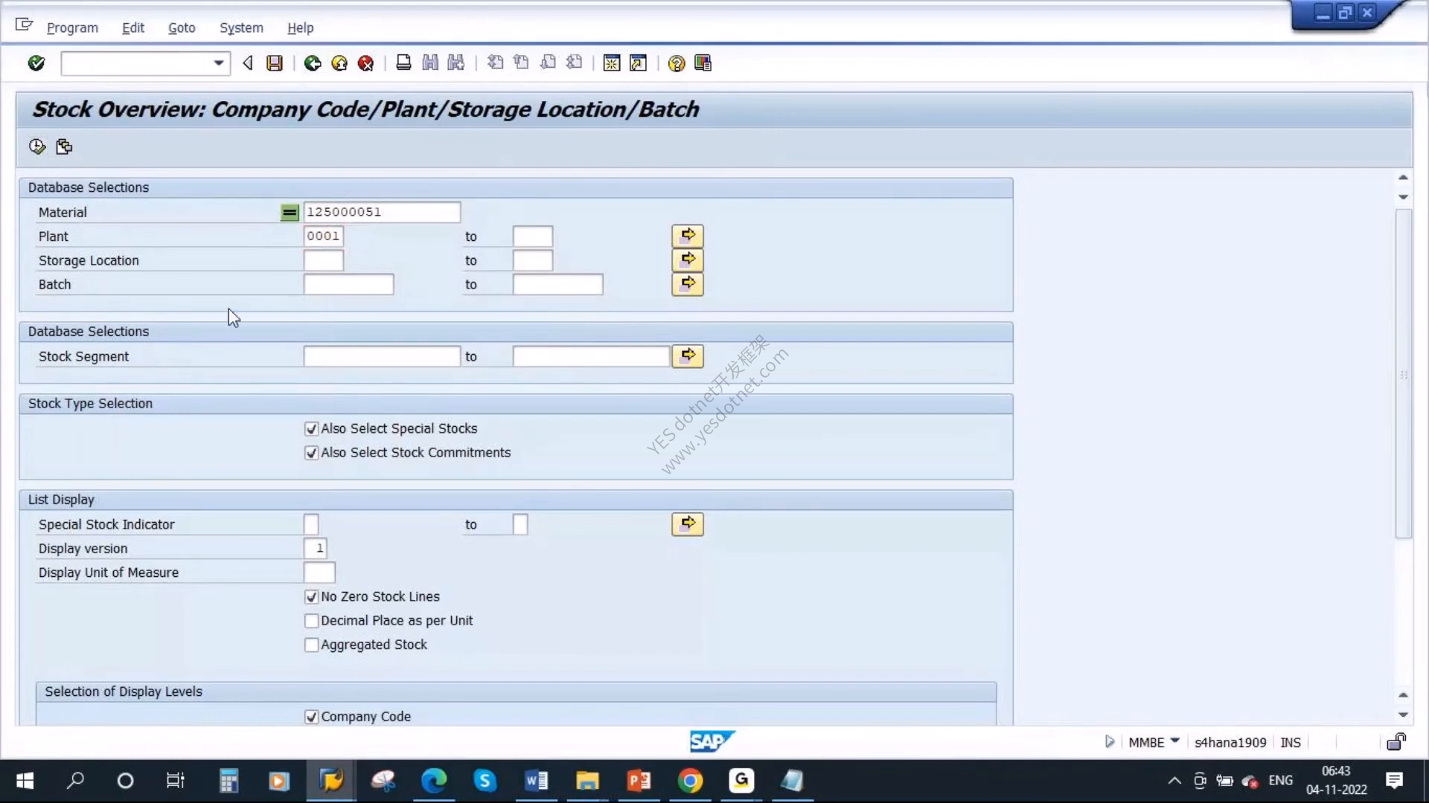The image size is (1429, 803).
Task: Click the ENG language indicator
Action: [1280, 781]
